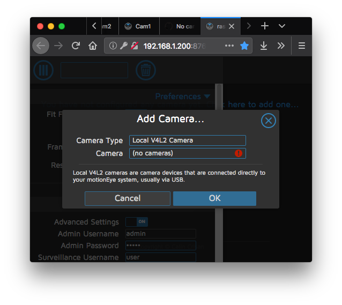Open the browser home page
The height and width of the screenshot is (305, 342).
[x=93, y=46]
